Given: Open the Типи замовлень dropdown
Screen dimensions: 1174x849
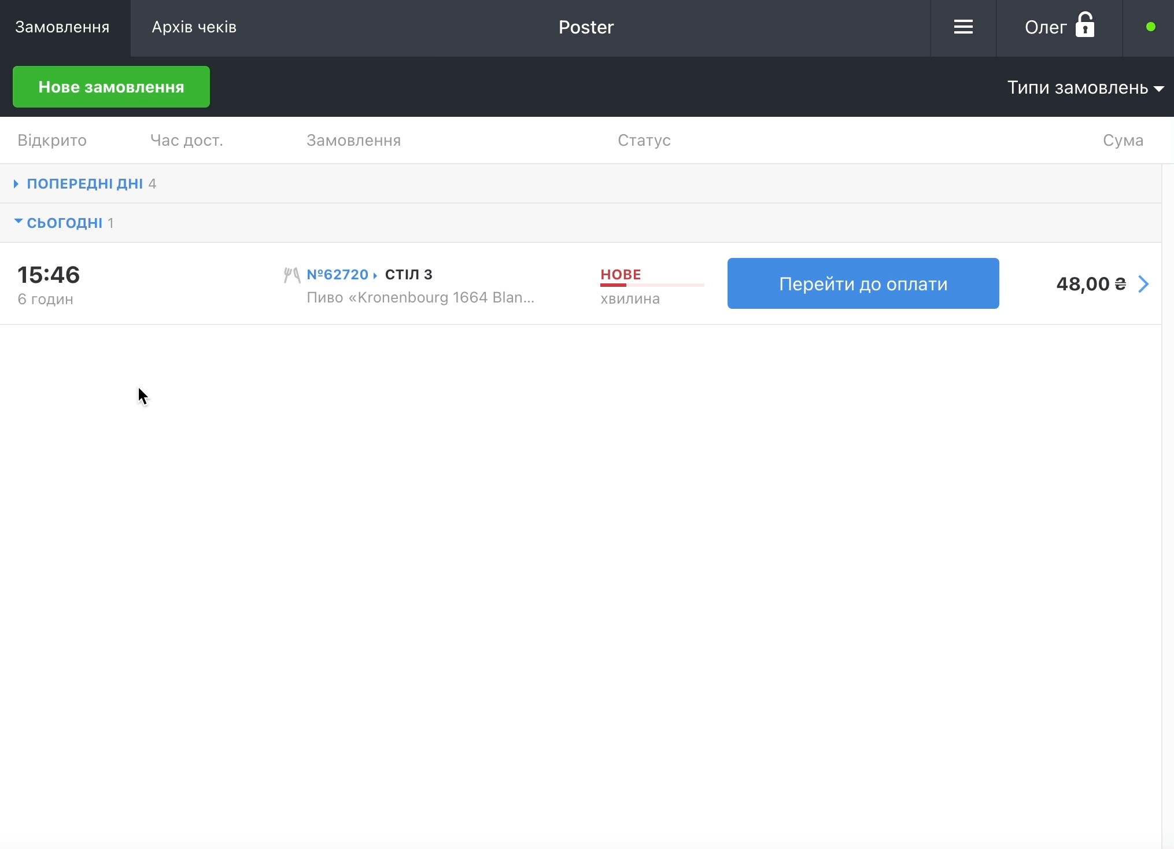Looking at the screenshot, I should pos(1085,87).
